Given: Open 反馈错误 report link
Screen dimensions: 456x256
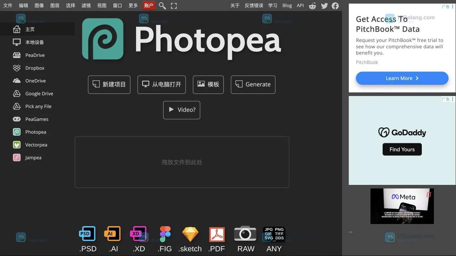Looking at the screenshot, I should pyautogui.click(x=254, y=5).
